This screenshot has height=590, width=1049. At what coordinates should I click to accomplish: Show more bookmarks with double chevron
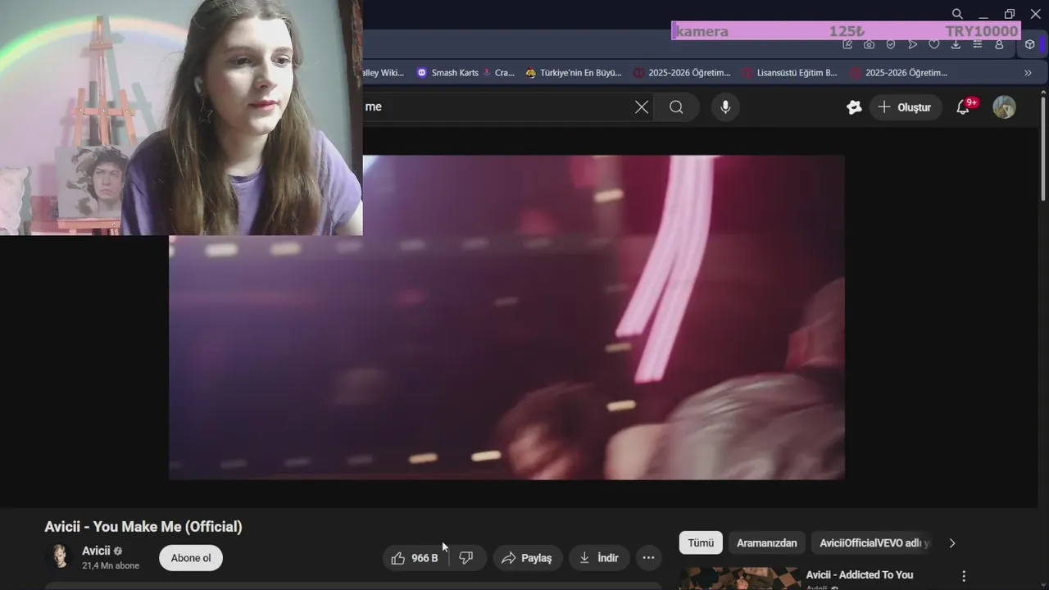(1028, 73)
